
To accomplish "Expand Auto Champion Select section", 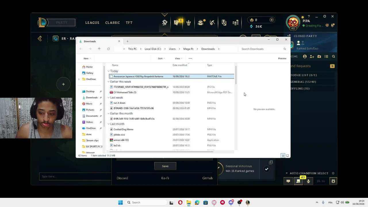I will coord(287,173).
